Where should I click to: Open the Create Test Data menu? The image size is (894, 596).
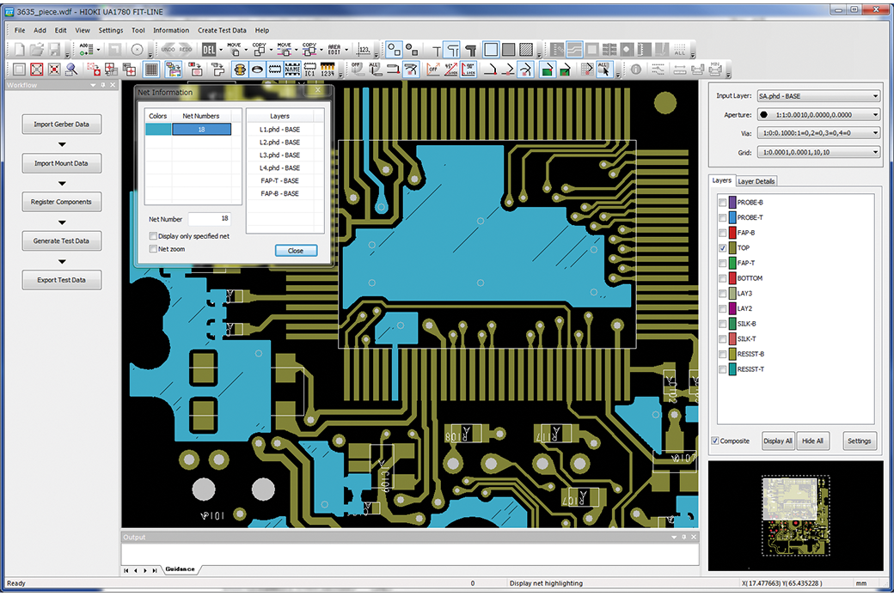pos(221,30)
